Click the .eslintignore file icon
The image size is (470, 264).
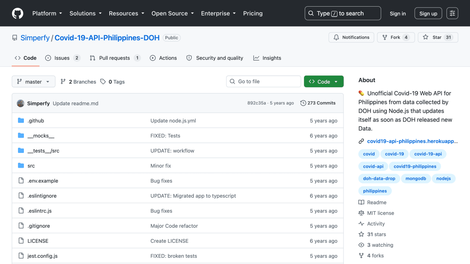[x=21, y=196]
